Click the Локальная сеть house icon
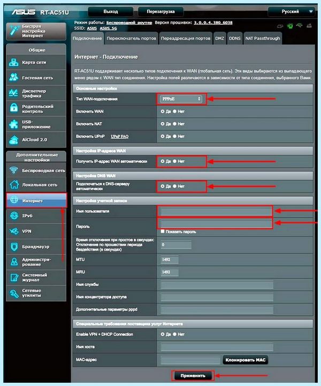This screenshot has height=386, width=321. coord(14,184)
